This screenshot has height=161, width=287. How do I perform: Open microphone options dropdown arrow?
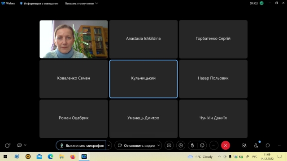[x=109, y=145]
